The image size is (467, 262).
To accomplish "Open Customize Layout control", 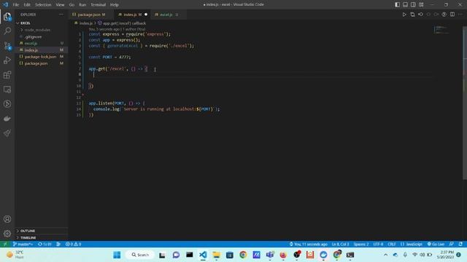I will (x=421, y=5).
